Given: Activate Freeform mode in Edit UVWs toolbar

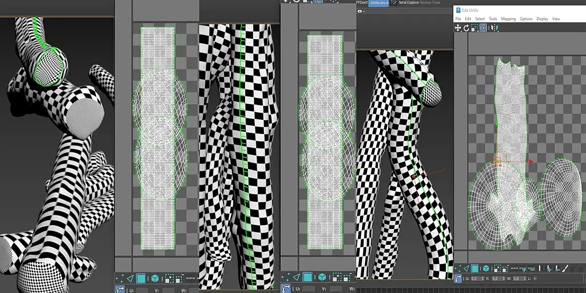Looking at the screenshot, I should 483,28.
